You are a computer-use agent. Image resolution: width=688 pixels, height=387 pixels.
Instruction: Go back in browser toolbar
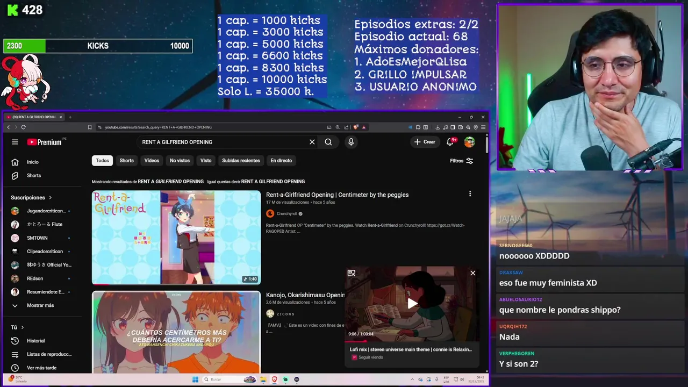[8, 127]
